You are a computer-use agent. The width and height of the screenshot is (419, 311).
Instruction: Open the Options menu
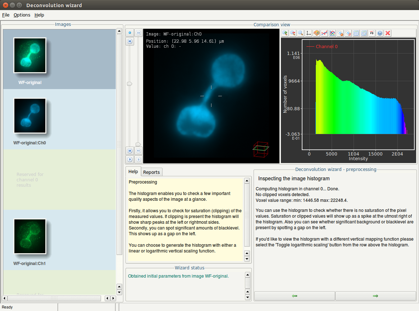(x=22, y=15)
